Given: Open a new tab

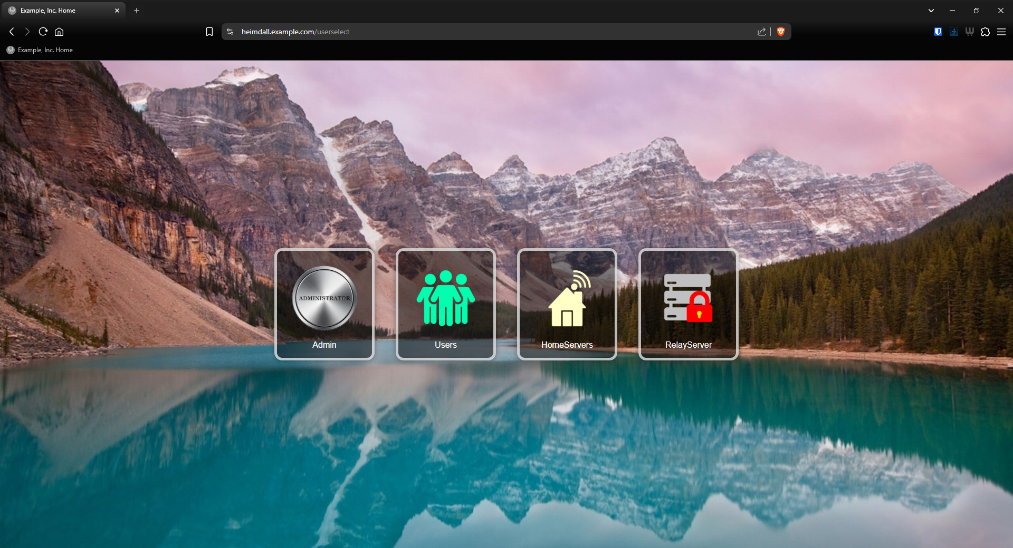Looking at the screenshot, I should [x=137, y=11].
